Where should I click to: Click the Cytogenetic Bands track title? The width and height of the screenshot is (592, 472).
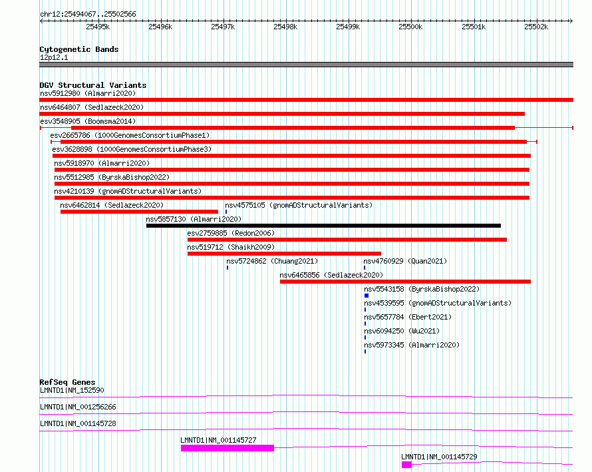(79, 49)
